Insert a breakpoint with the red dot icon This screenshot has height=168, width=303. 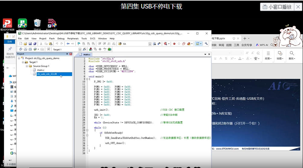point(174,44)
